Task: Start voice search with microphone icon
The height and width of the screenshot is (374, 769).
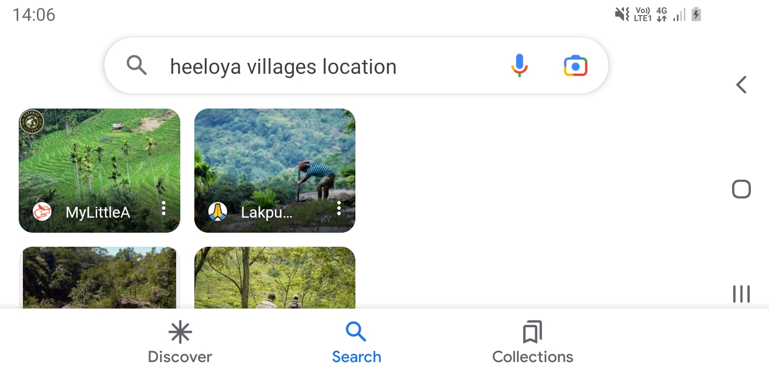Action: [519, 66]
